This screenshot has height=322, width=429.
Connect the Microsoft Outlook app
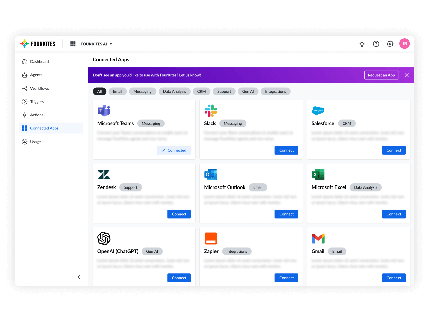[287, 214]
